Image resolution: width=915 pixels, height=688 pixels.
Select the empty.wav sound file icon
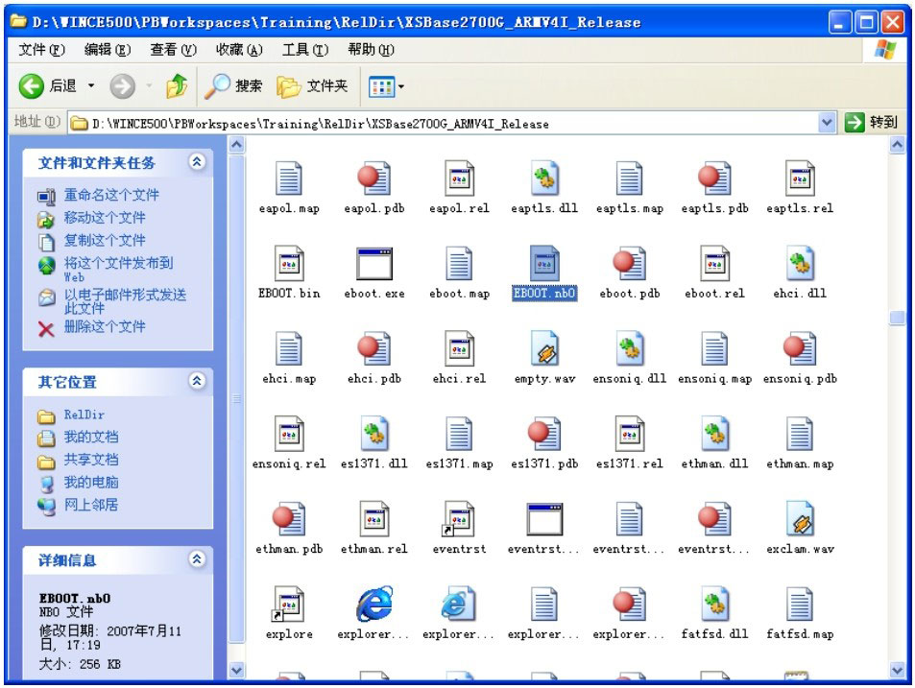(x=544, y=348)
